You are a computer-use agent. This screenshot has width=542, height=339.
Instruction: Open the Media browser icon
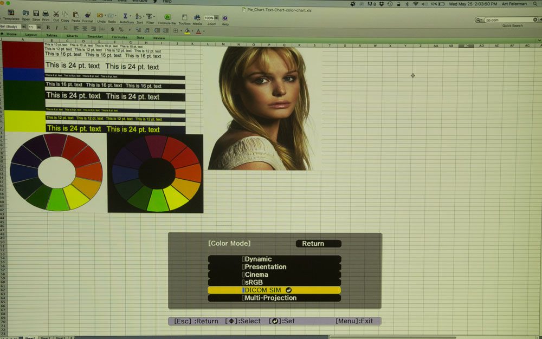point(197,17)
